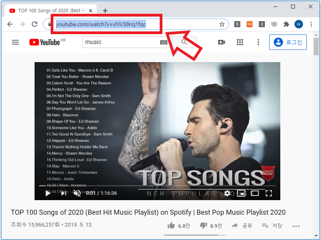Open the player settings gear
The height and width of the screenshot is (240, 321).
[x=227, y=193]
